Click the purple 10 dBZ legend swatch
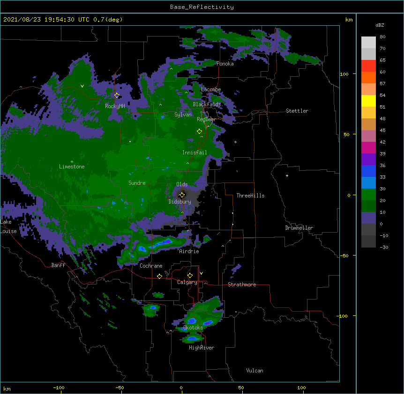The image size is (404, 394). 368,218
